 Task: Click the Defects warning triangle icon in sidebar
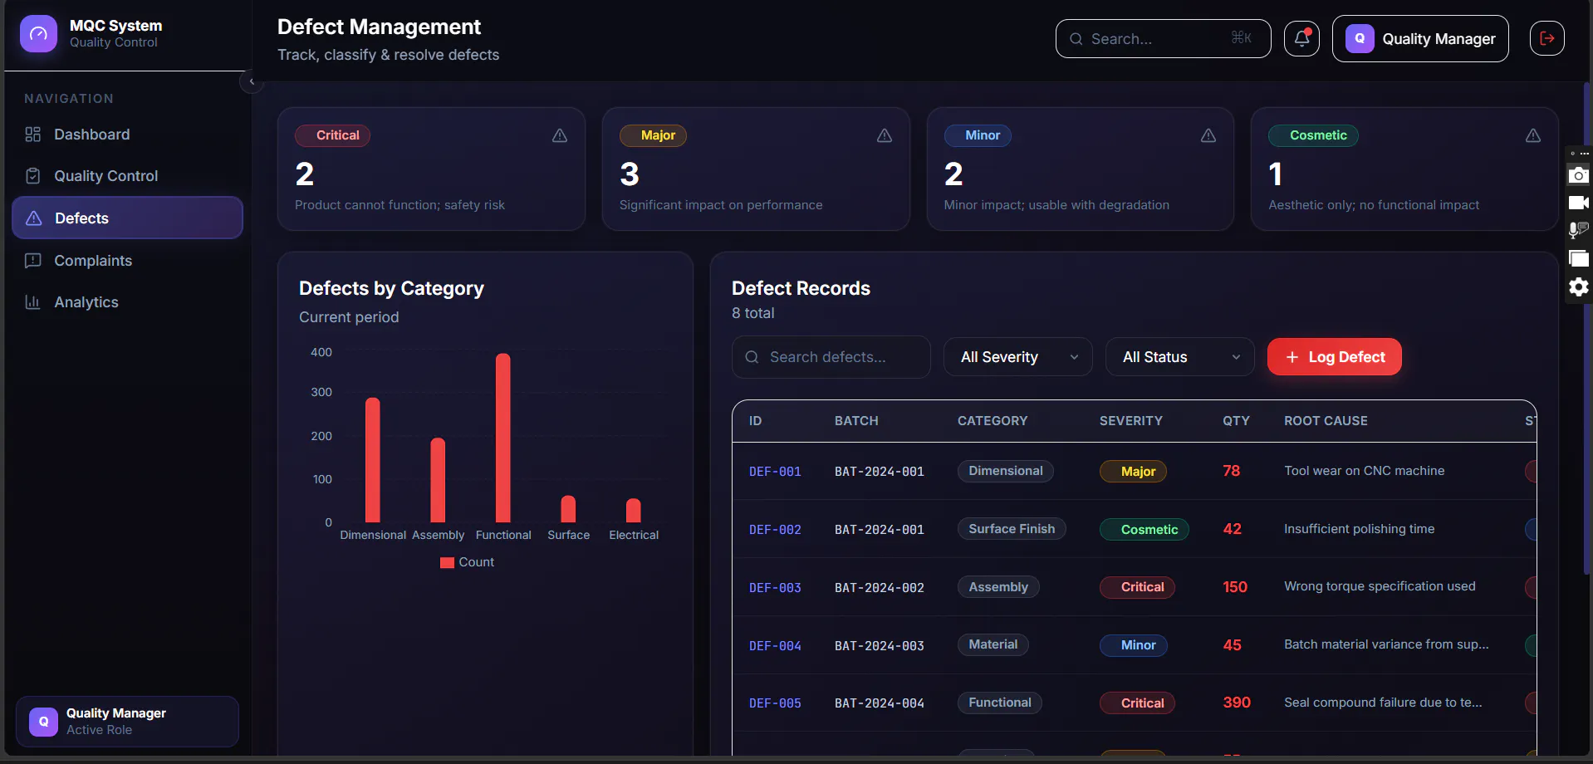coord(34,218)
